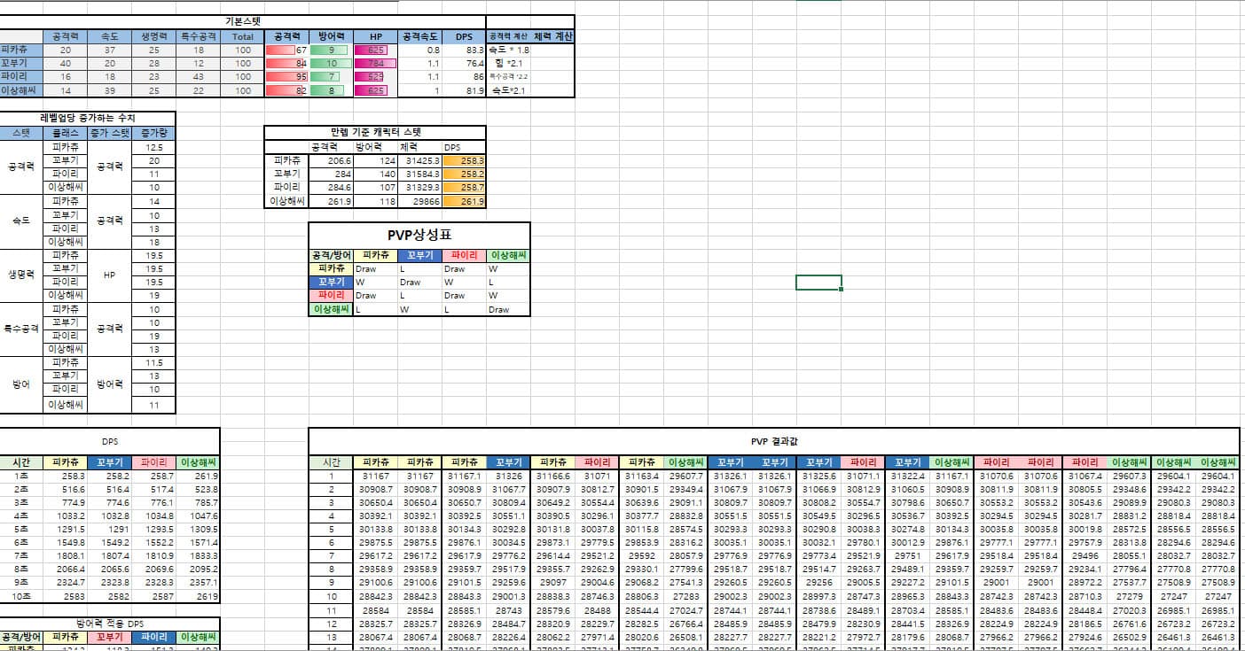Viewport: 1245px width, 651px height.
Task: Click the 클래스 column header
Action: click(x=66, y=132)
